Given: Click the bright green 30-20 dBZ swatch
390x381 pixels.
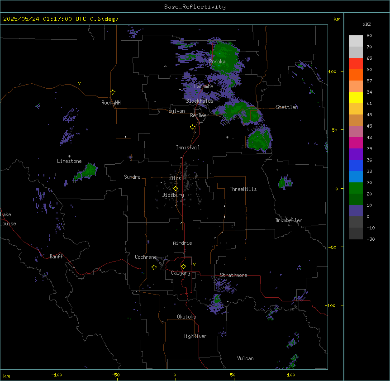Looking at the screenshot, I should (x=356, y=188).
